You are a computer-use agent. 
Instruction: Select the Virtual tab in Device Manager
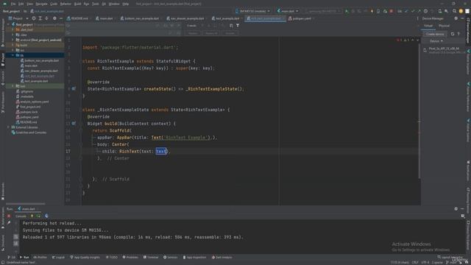point(428,26)
